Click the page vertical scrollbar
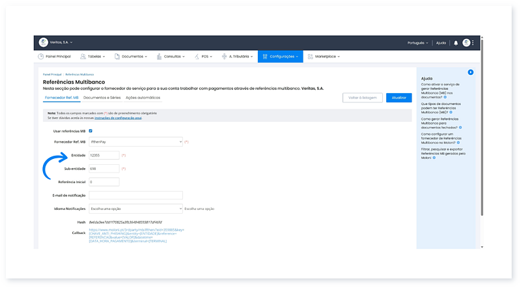The height and width of the screenshot is (288, 521). coord(482,126)
